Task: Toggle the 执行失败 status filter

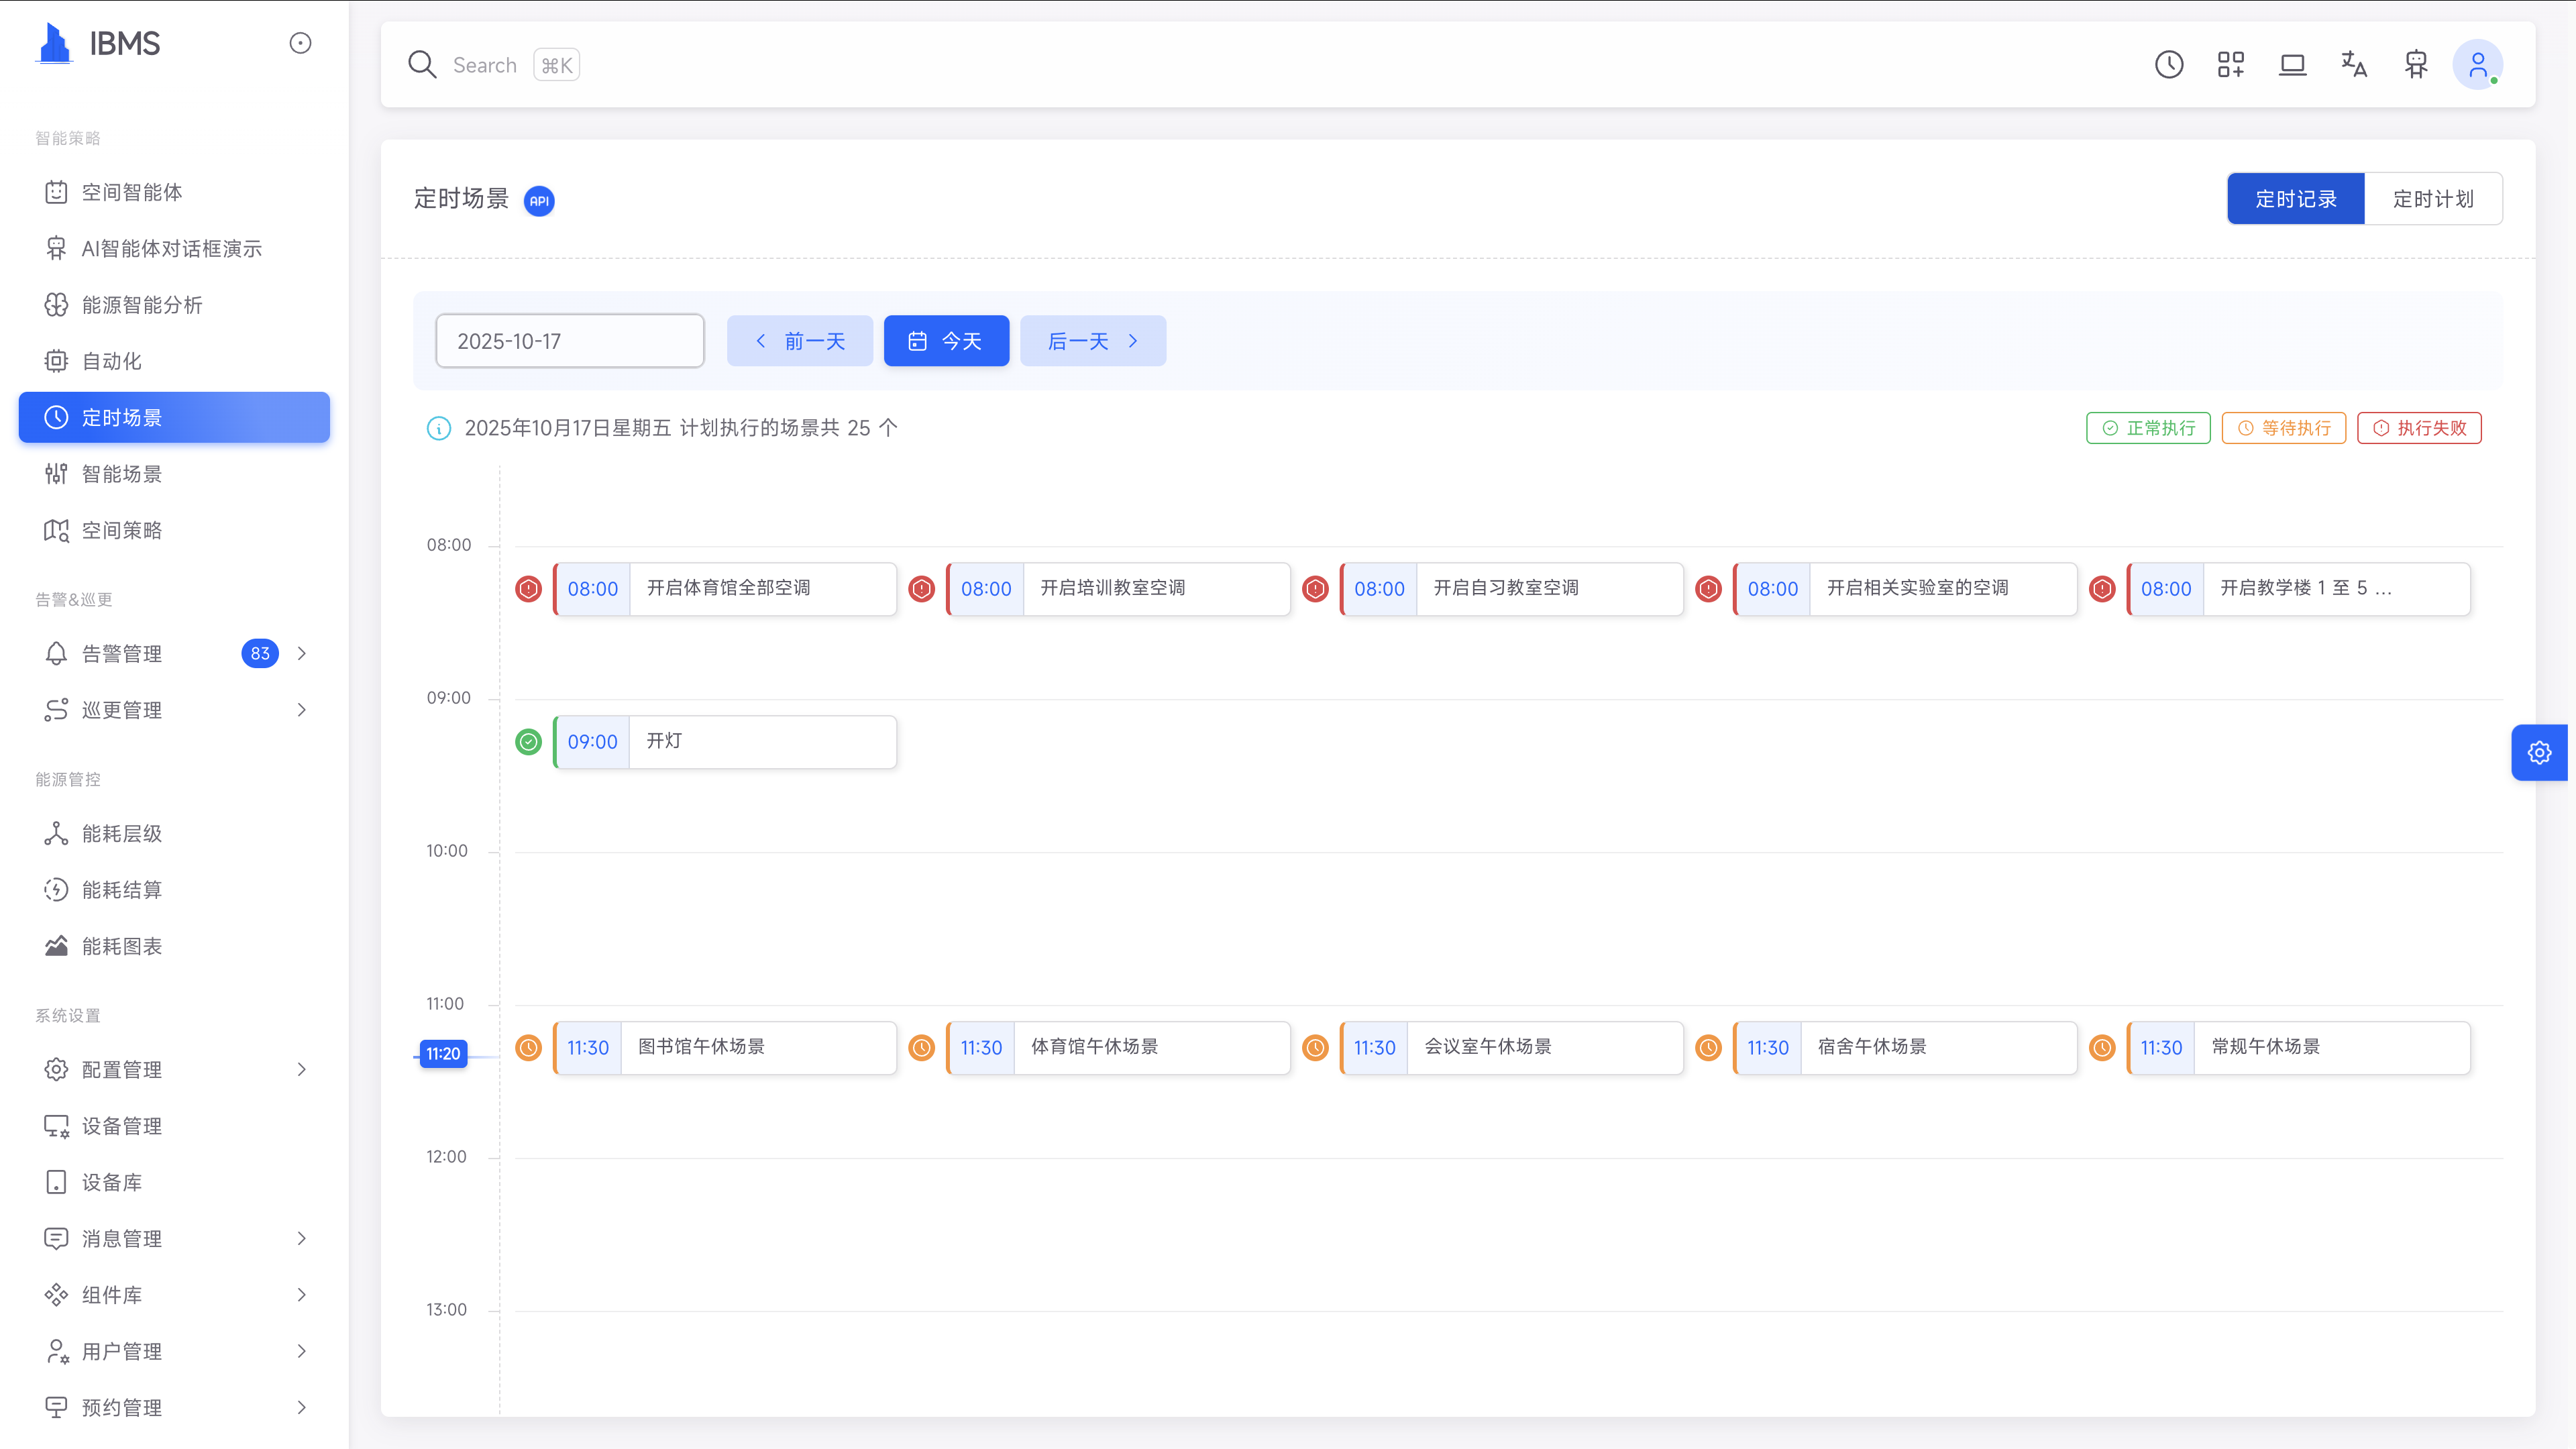Action: pyautogui.click(x=2419, y=428)
